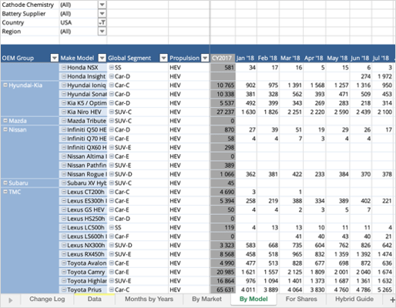Image resolution: width=396 pixels, height=308 pixels.
Task: Open the Region filter dropdown
Action: tap(102, 32)
